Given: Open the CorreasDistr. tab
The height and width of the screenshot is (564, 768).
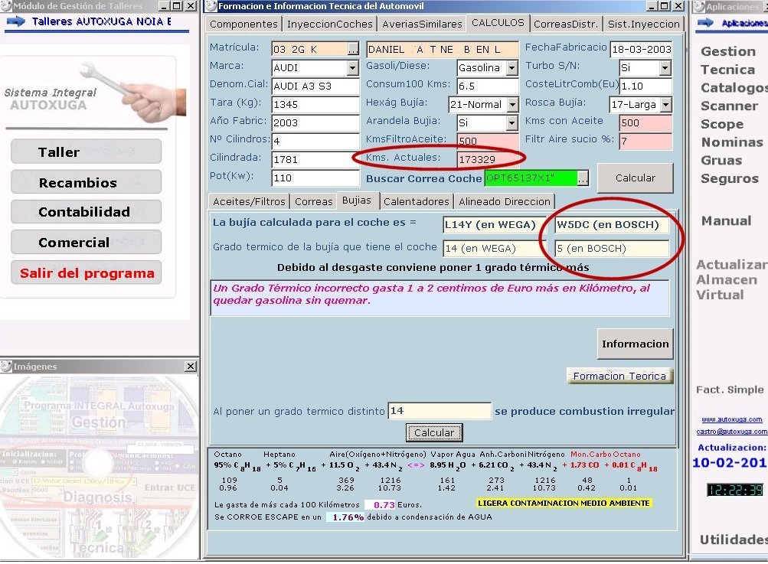Looking at the screenshot, I should (566, 24).
